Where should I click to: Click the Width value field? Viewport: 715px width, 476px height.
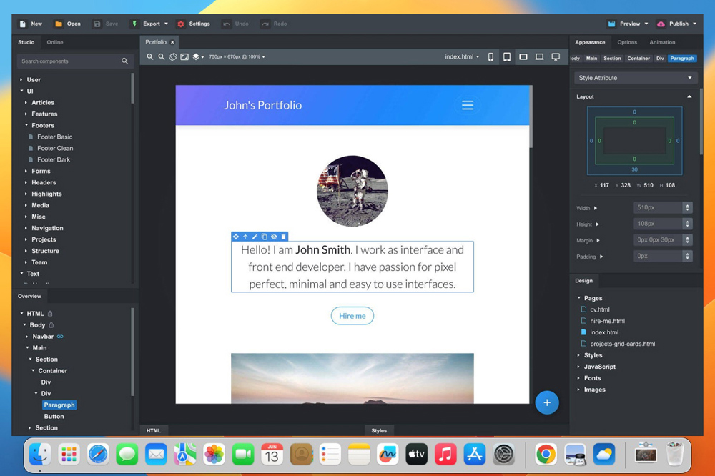tap(658, 207)
